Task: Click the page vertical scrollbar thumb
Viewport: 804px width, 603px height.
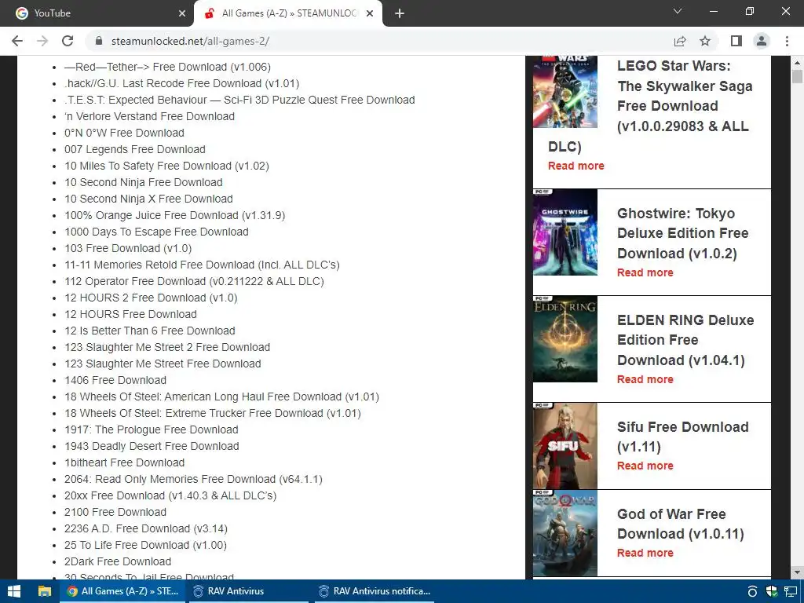Action: pyautogui.click(x=797, y=76)
